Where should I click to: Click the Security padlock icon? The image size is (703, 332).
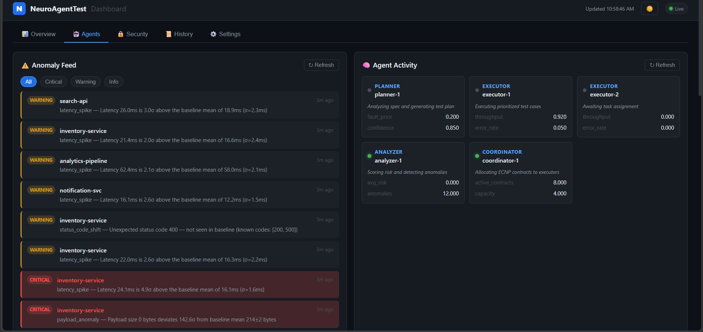pyautogui.click(x=121, y=34)
